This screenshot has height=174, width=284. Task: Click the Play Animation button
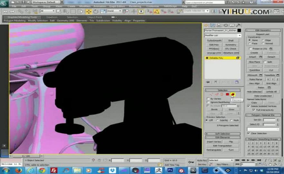(248, 160)
